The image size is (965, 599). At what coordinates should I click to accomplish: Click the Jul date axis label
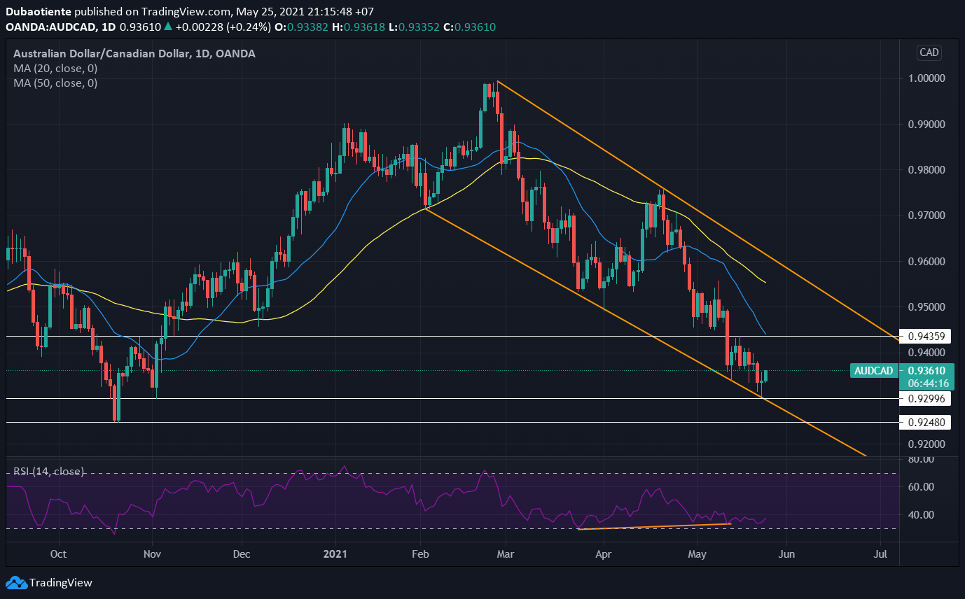tap(881, 554)
